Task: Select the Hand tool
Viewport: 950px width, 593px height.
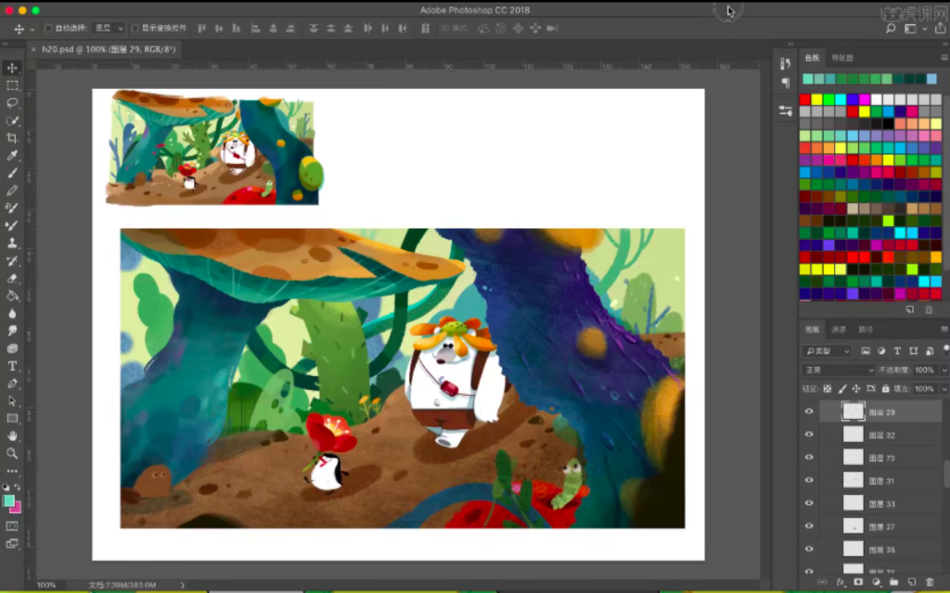Action: (x=13, y=435)
